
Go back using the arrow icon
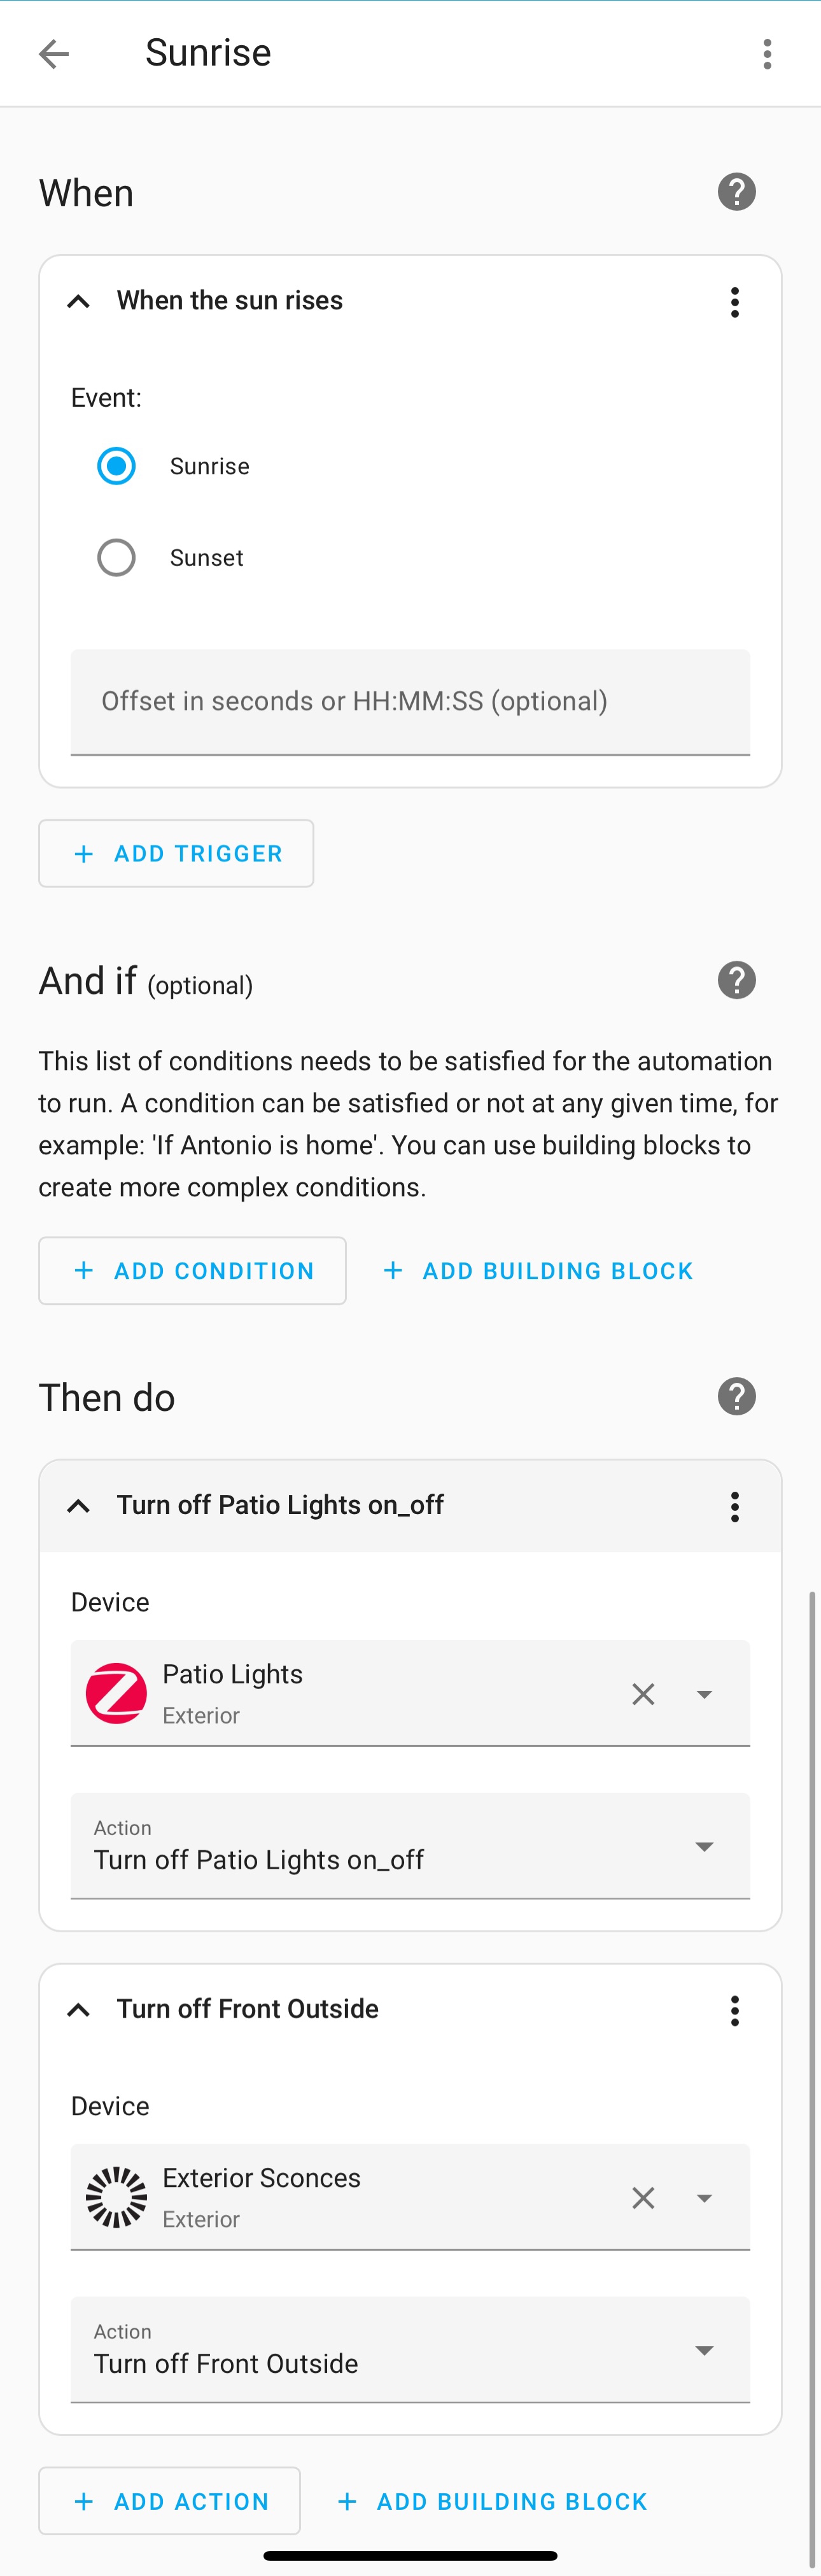tap(54, 53)
